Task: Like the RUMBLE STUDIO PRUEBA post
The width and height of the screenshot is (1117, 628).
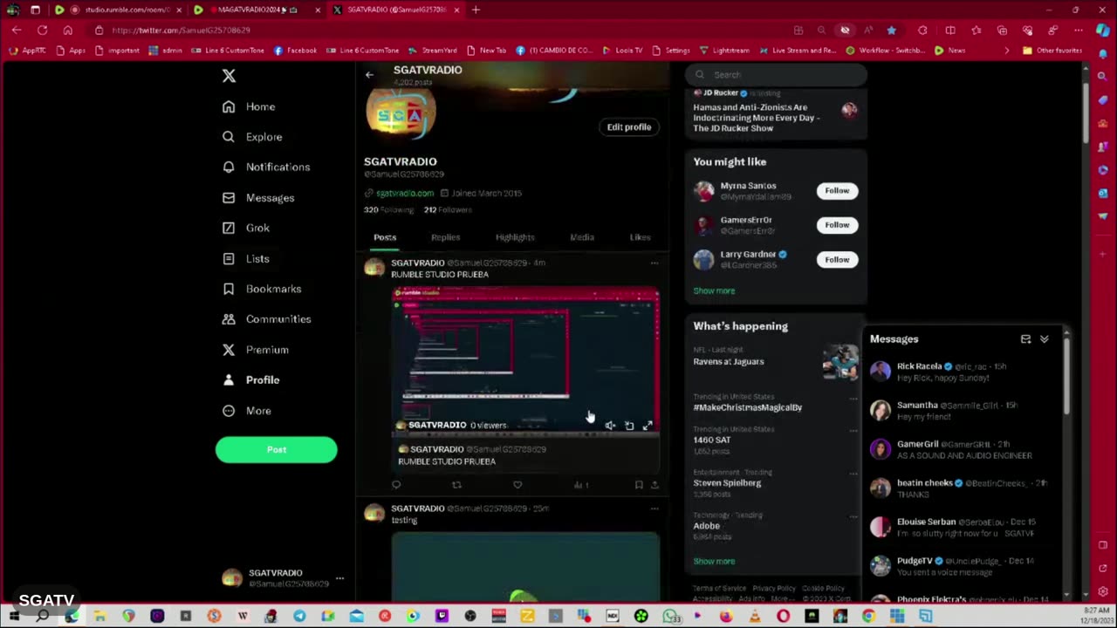Action: click(517, 485)
